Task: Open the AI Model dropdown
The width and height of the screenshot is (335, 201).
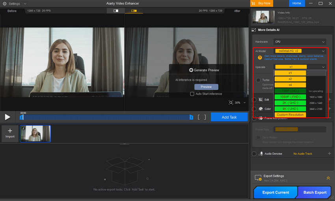Action: coord(300,51)
